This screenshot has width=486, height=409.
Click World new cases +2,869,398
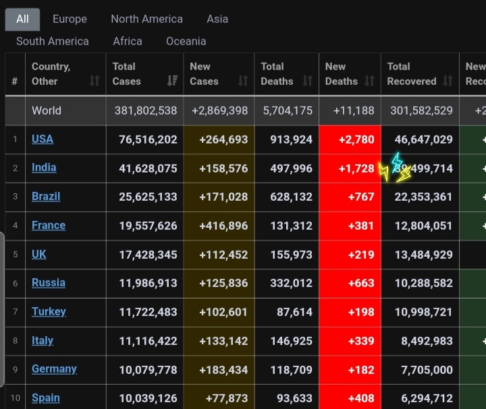click(x=220, y=111)
